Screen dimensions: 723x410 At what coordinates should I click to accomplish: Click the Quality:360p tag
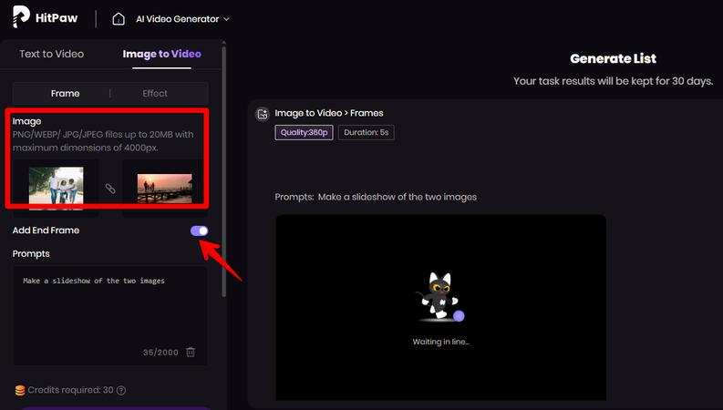coord(304,133)
